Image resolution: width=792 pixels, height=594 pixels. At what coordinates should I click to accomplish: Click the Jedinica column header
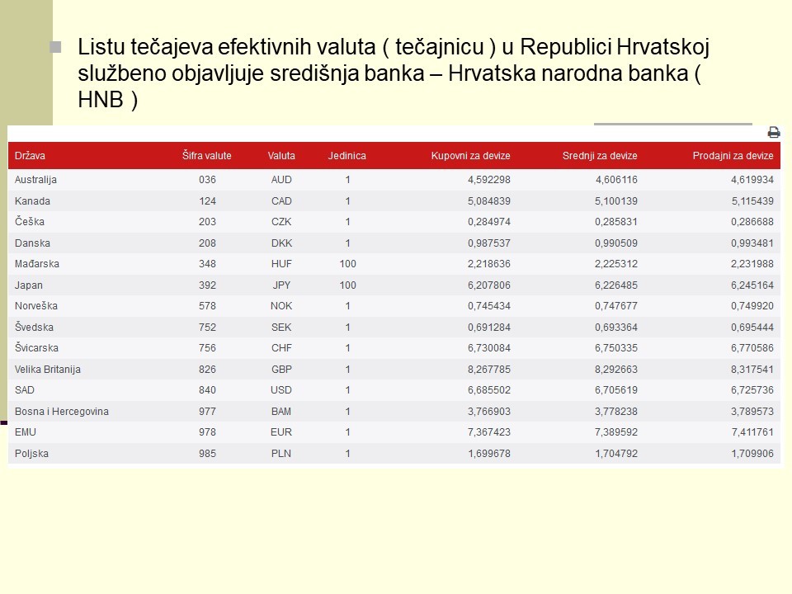click(x=346, y=156)
